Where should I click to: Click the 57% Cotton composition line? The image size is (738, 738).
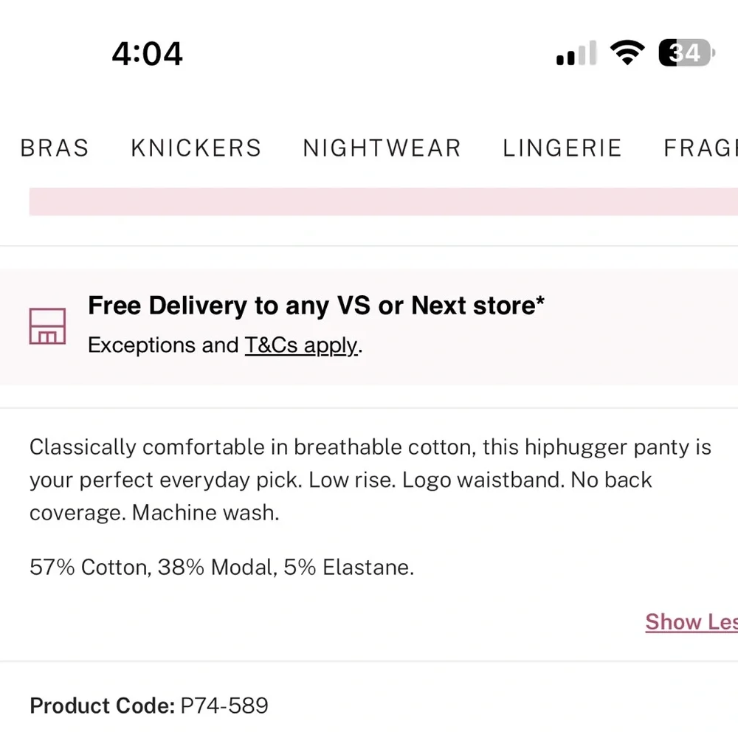(221, 567)
